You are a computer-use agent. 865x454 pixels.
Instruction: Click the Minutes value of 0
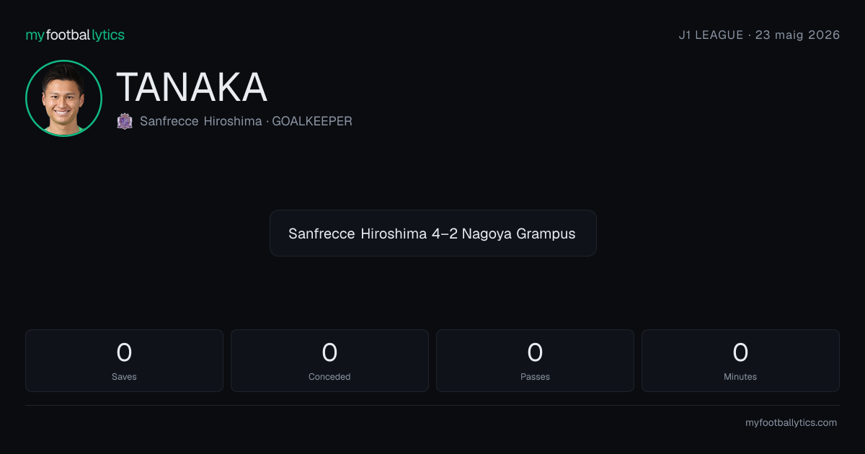pyautogui.click(x=740, y=352)
